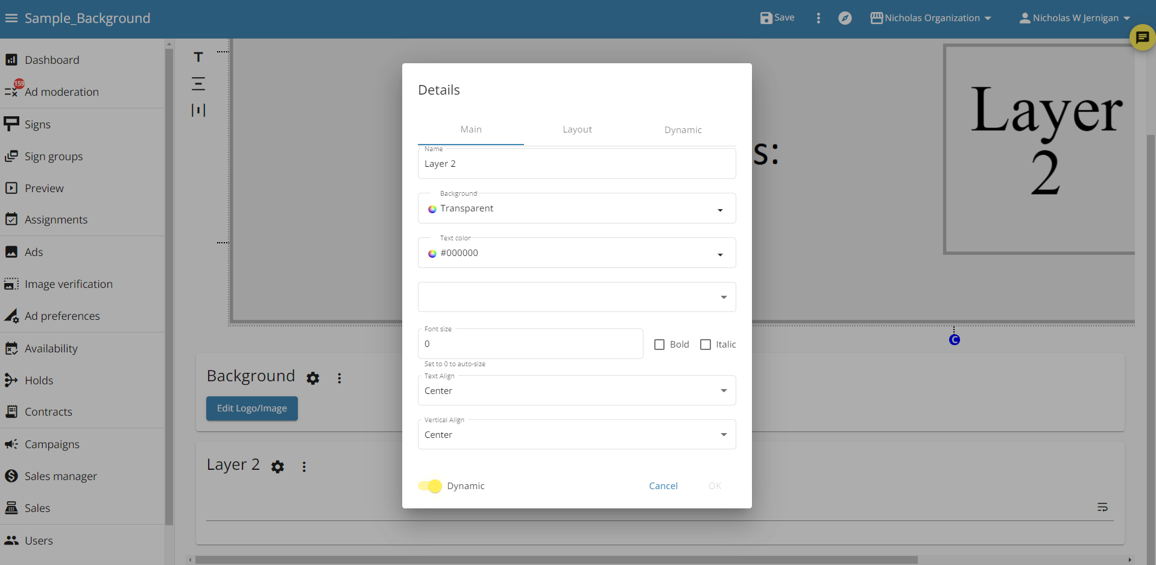Open Layer 2 gear settings
The image size is (1156, 565).
tap(277, 467)
